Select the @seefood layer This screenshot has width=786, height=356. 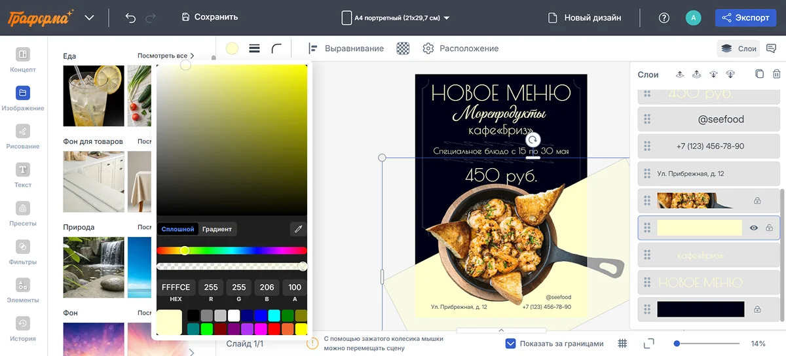(x=709, y=119)
